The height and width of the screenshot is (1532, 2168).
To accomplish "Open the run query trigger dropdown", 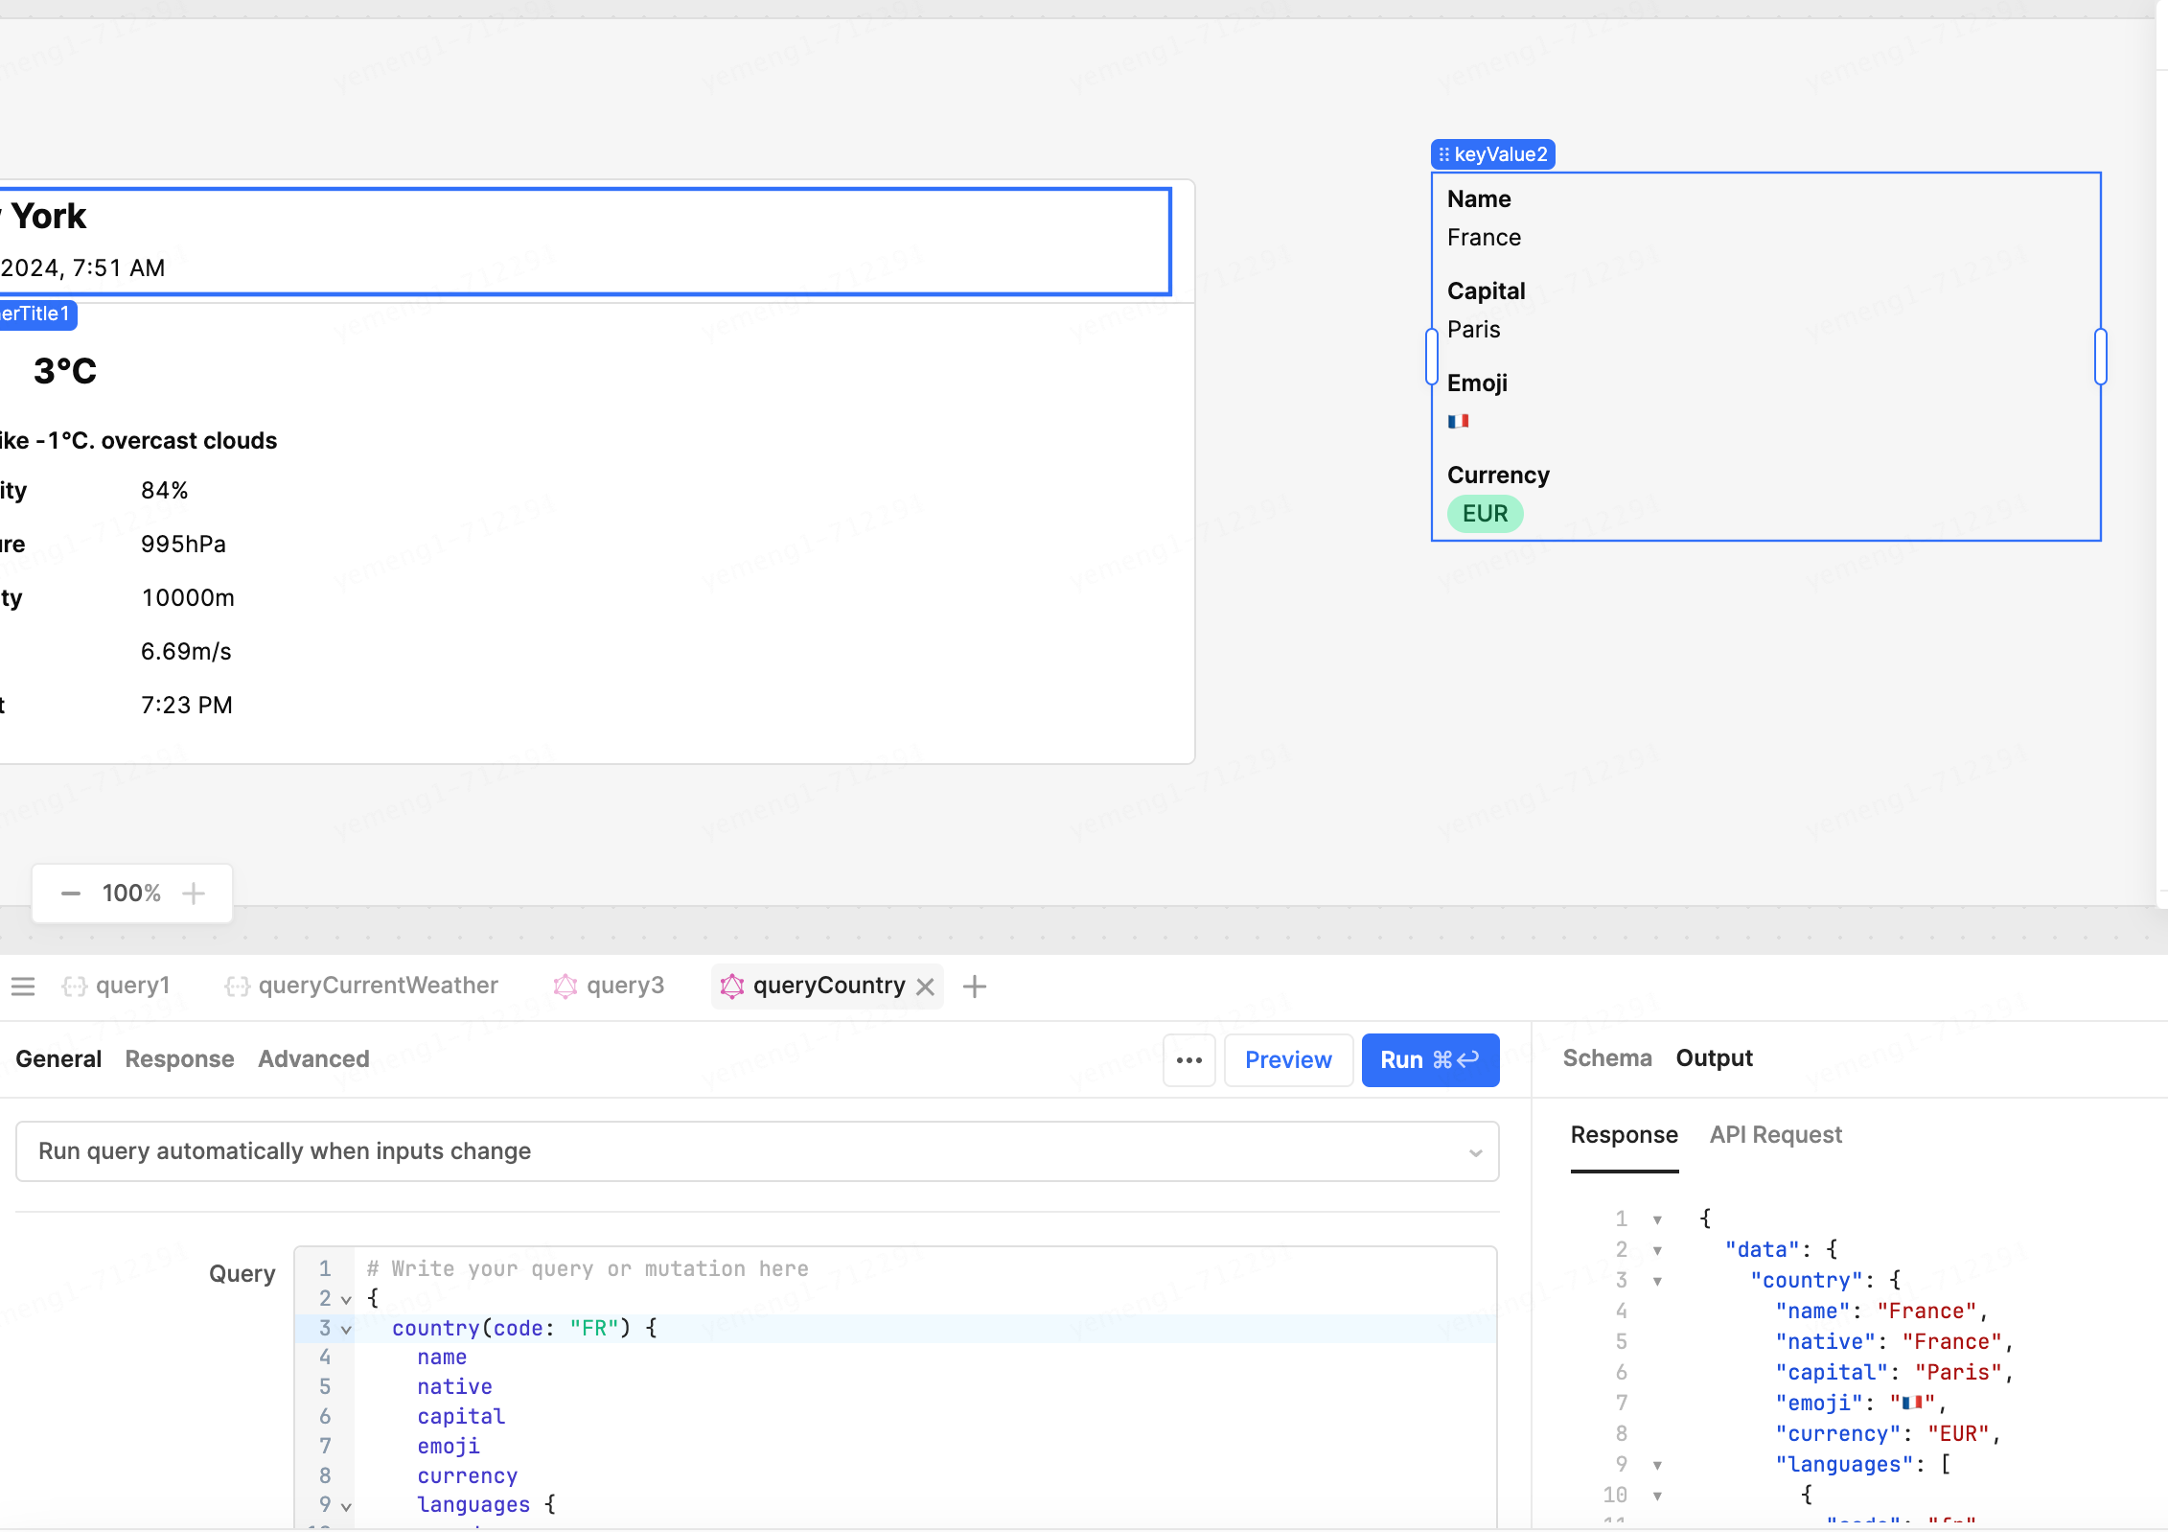I will [757, 1151].
